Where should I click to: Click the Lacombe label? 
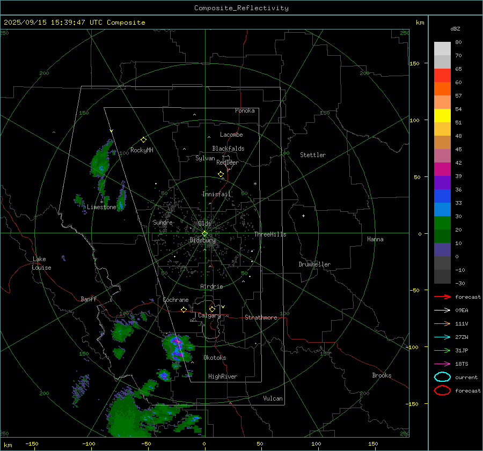tap(231, 135)
